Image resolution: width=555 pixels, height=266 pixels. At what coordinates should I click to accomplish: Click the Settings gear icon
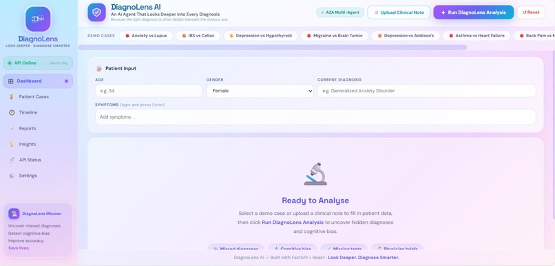coord(12,176)
